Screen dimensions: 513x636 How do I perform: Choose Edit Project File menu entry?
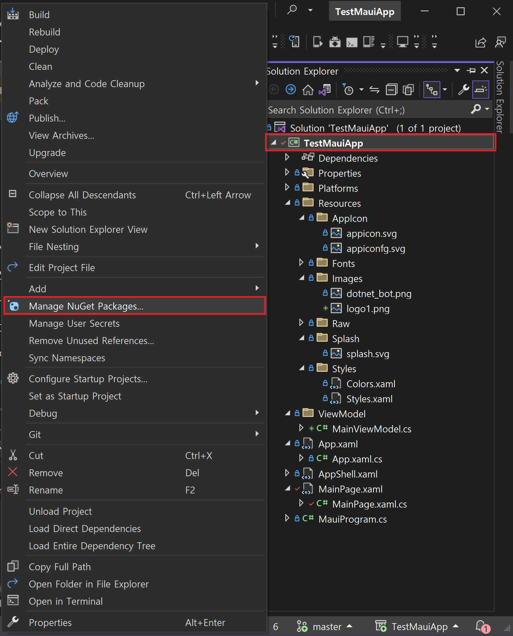pos(62,268)
